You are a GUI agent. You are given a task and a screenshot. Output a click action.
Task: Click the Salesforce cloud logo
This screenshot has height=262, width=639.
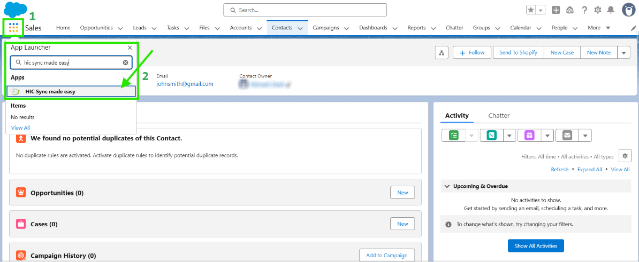(15, 9)
